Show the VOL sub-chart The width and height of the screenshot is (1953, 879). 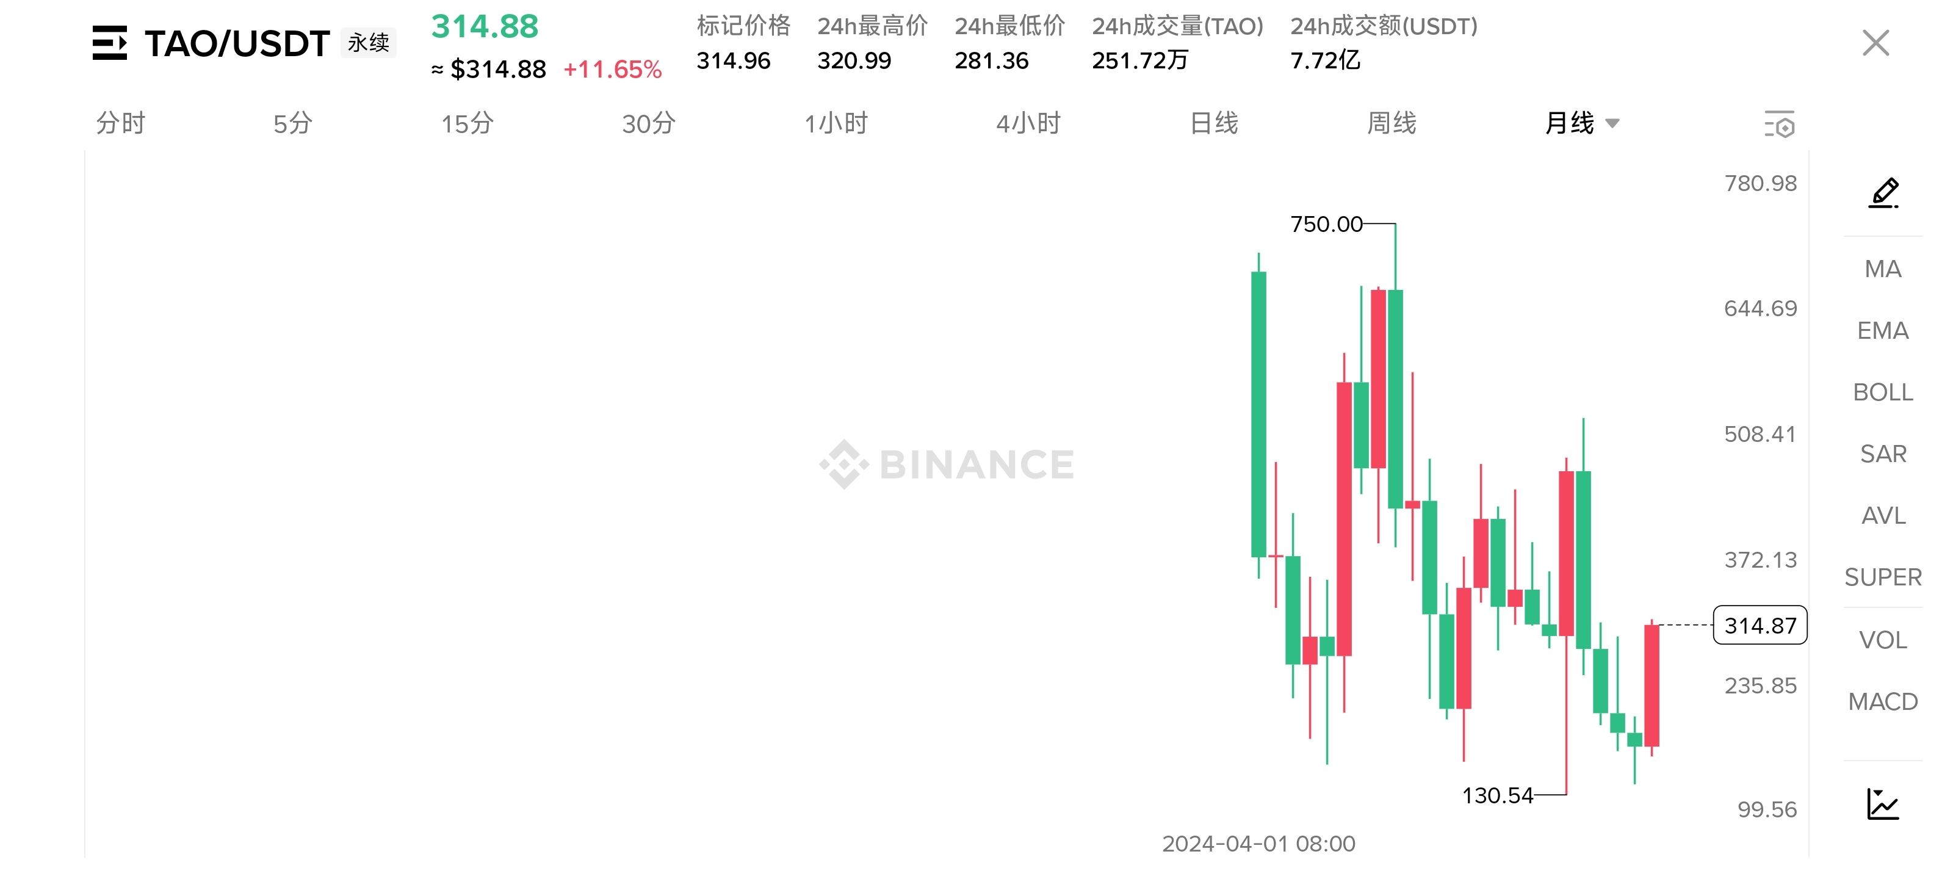coord(1882,640)
